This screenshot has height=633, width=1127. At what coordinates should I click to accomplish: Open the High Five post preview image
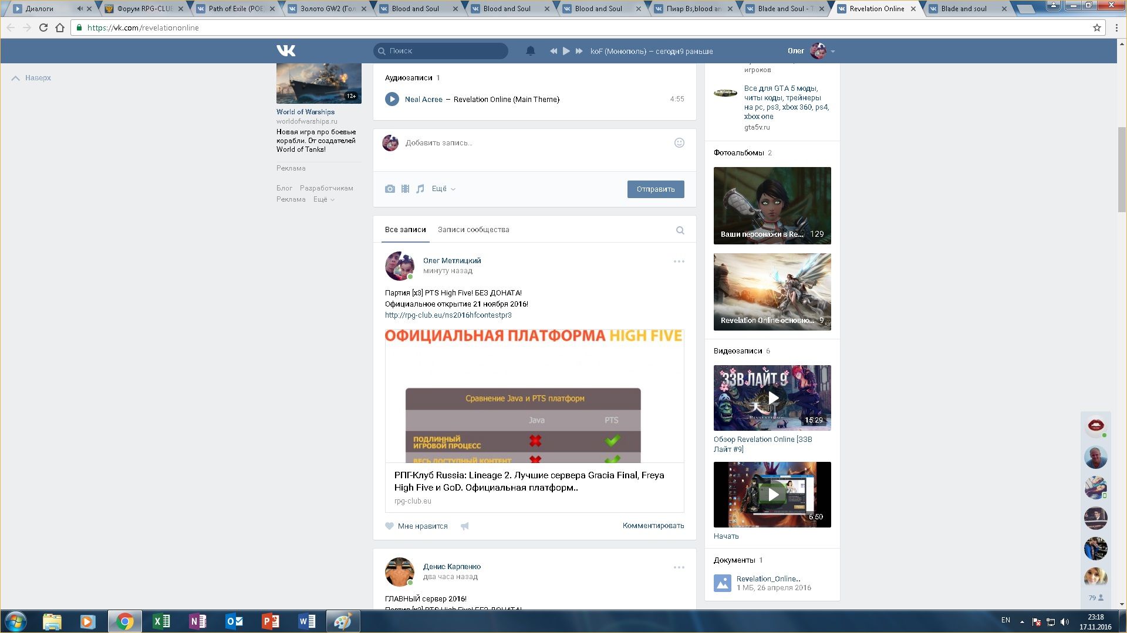(534, 396)
